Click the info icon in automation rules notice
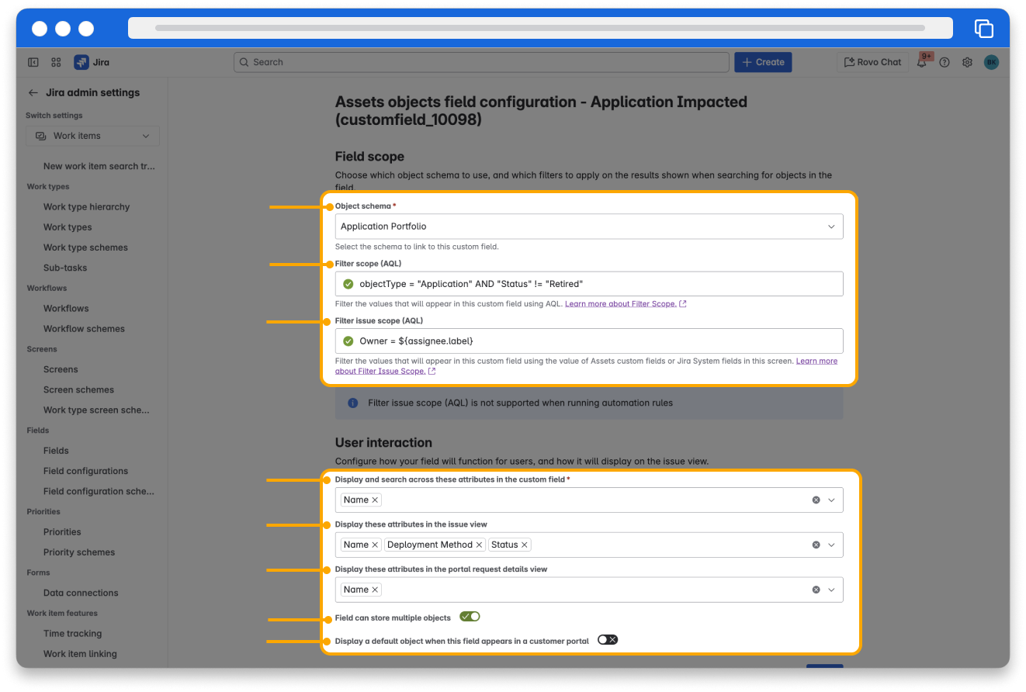Screen dimensions: 1026x692 pyautogui.click(x=353, y=403)
